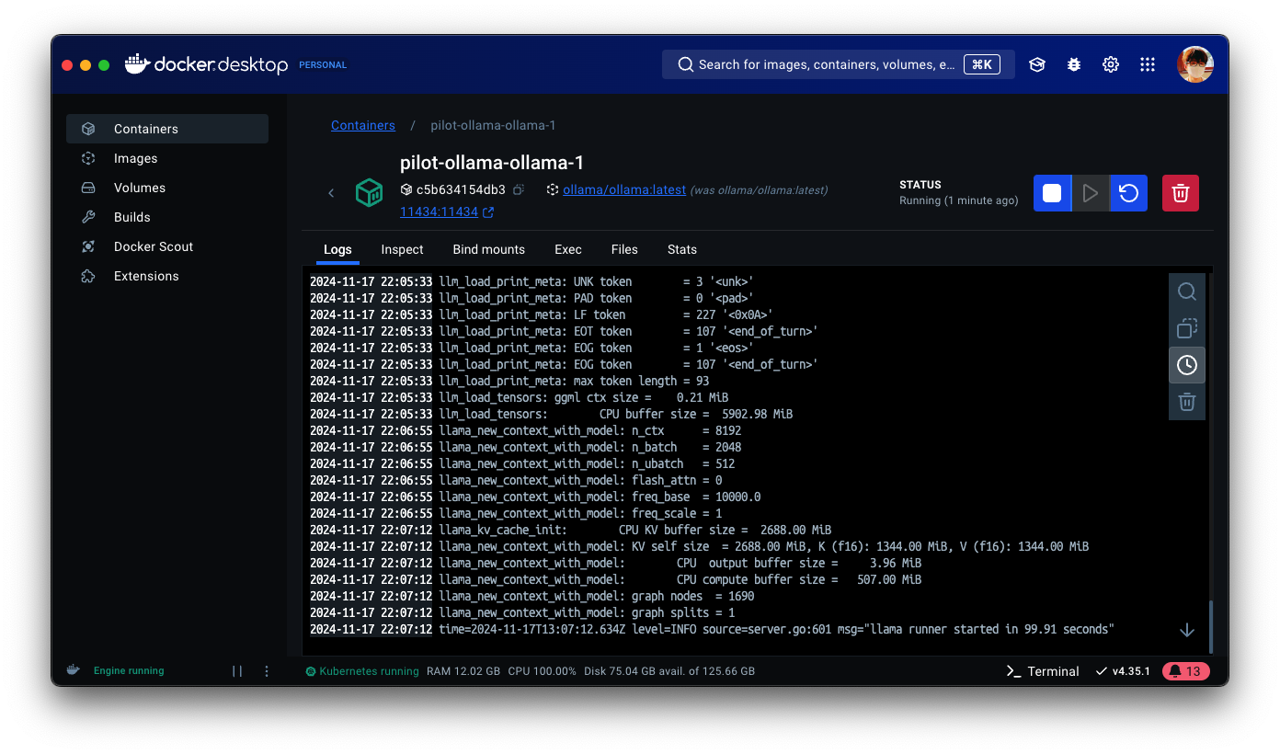Click the pilot-ollama-ollama-1 container title
The width and height of the screenshot is (1280, 754).
tap(492, 163)
